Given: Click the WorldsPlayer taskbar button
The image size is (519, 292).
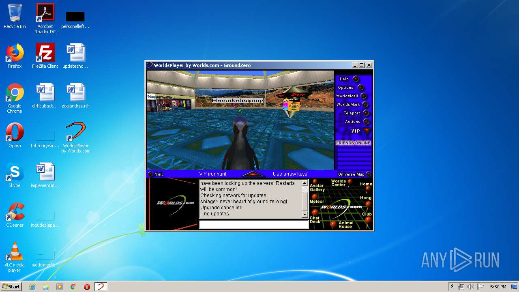Looking at the screenshot, I should pyautogui.click(x=101, y=287).
